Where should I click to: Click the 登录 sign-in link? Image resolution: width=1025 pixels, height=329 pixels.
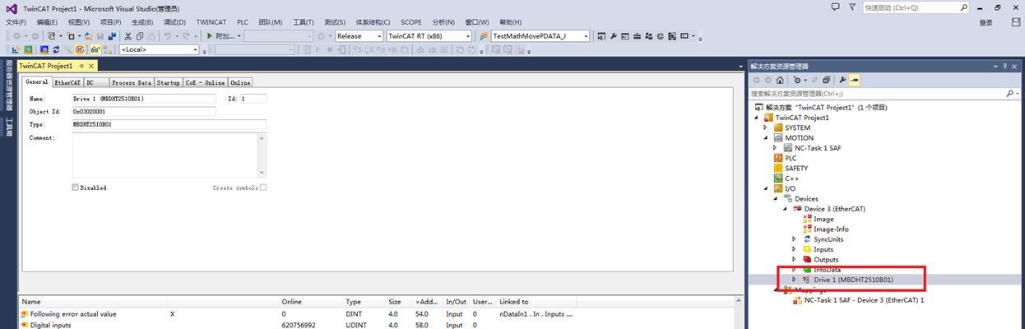click(986, 22)
